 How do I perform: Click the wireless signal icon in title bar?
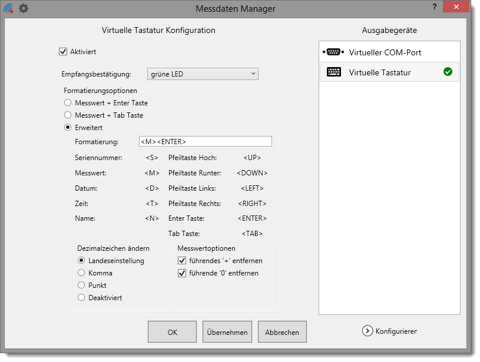pyautogui.click(x=8, y=8)
